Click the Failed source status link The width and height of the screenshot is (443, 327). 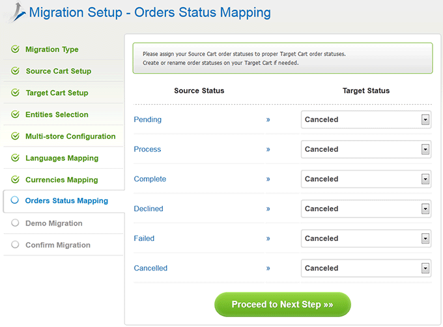(x=144, y=238)
